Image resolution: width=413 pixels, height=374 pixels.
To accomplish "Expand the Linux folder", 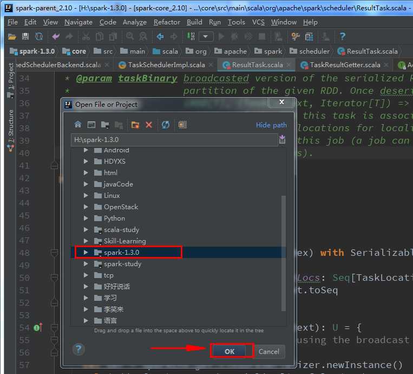I will (86, 195).
